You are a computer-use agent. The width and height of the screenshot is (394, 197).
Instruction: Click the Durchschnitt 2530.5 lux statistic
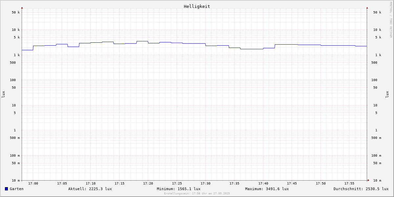click(361, 189)
